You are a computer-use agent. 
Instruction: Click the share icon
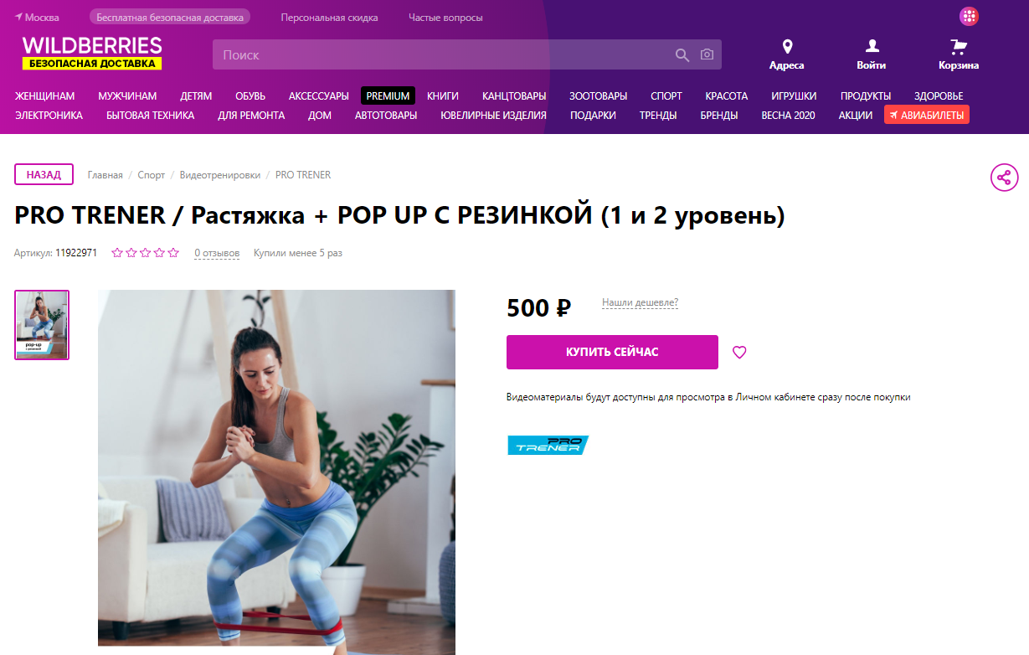coord(1004,178)
